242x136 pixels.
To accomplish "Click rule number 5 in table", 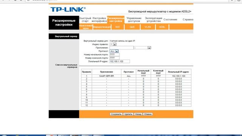I will (87, 87).
